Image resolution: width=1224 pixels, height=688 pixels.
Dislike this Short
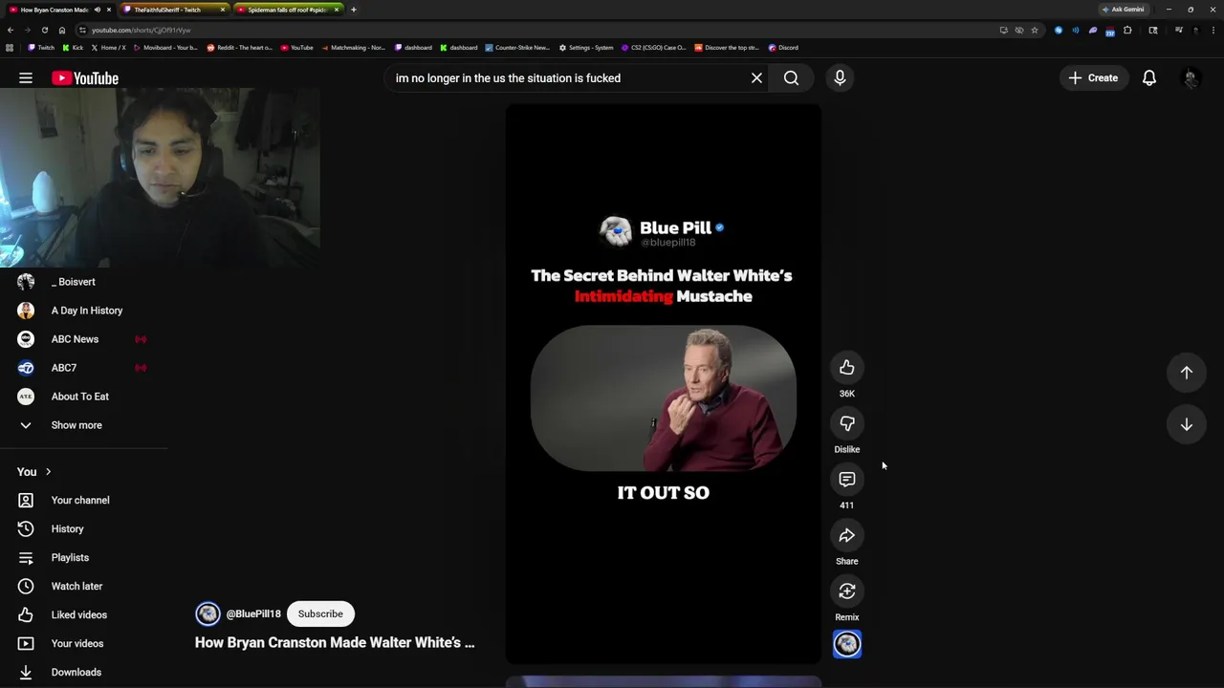[x=846, y=423]
